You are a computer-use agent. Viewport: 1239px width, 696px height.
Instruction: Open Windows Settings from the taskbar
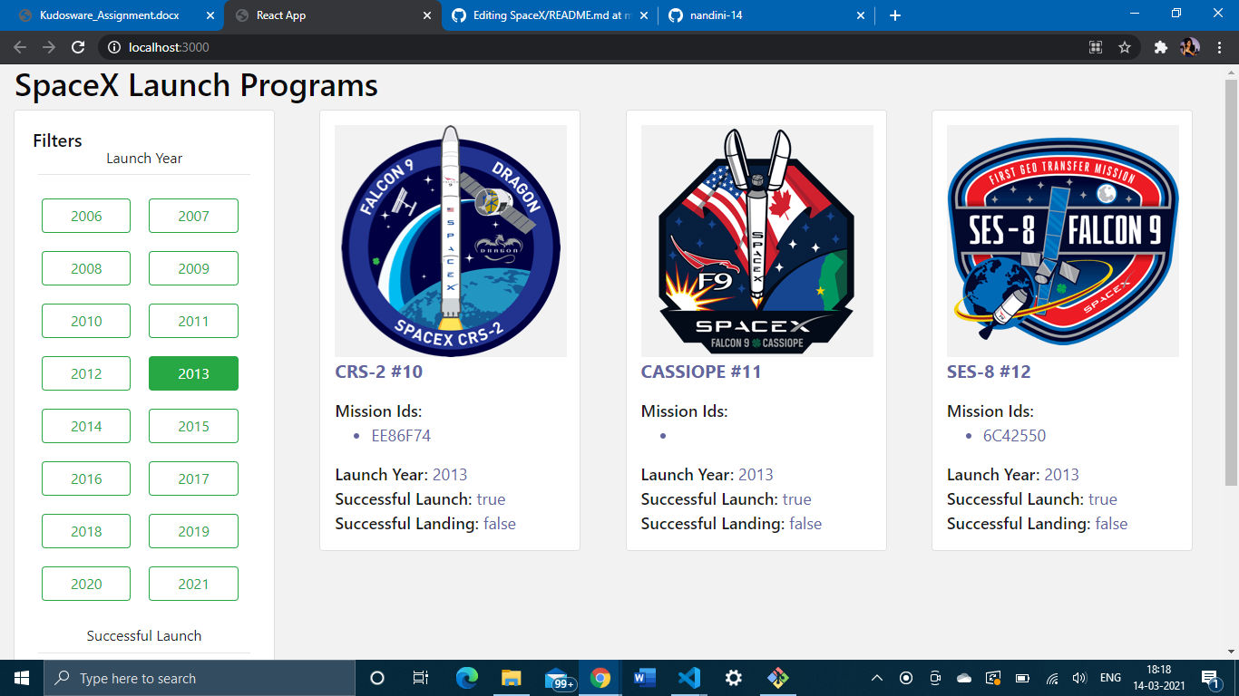coord(734,678)
